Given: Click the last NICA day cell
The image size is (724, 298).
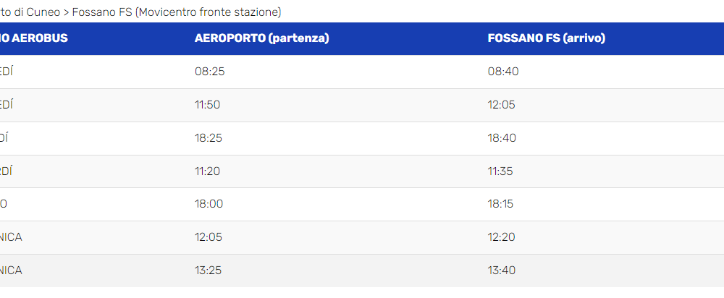Looking at the screenshot, I should 11,271.
